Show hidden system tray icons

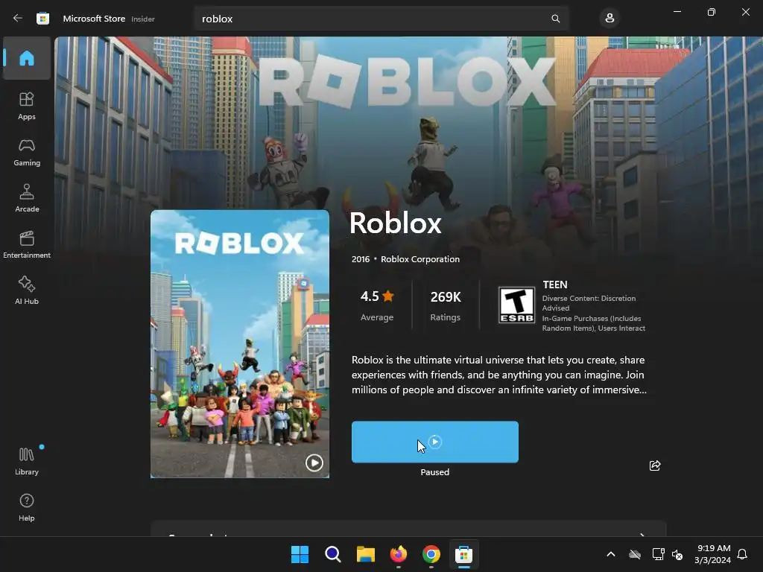[x=611, y=554]
